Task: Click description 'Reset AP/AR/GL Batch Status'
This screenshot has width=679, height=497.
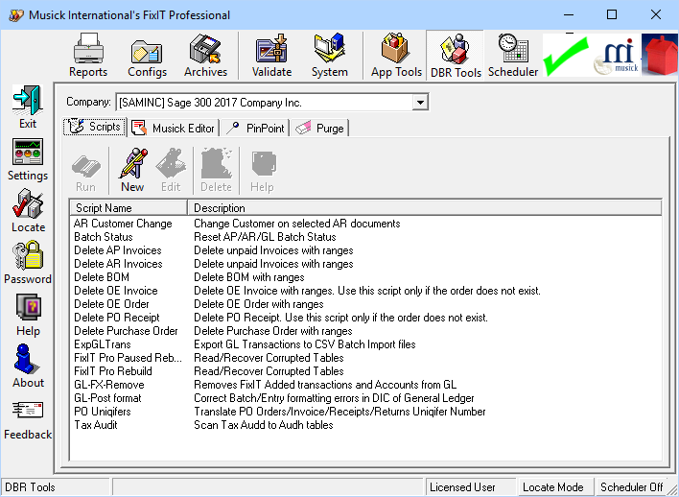Action: 265,237
